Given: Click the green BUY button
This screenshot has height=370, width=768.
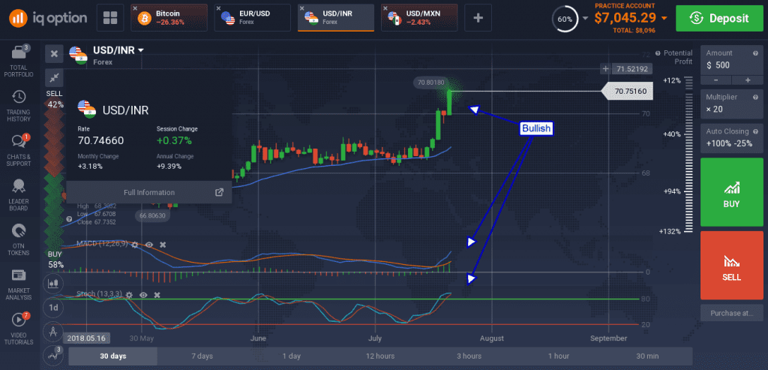Looking at the screenshot, I should click(732, 191).
